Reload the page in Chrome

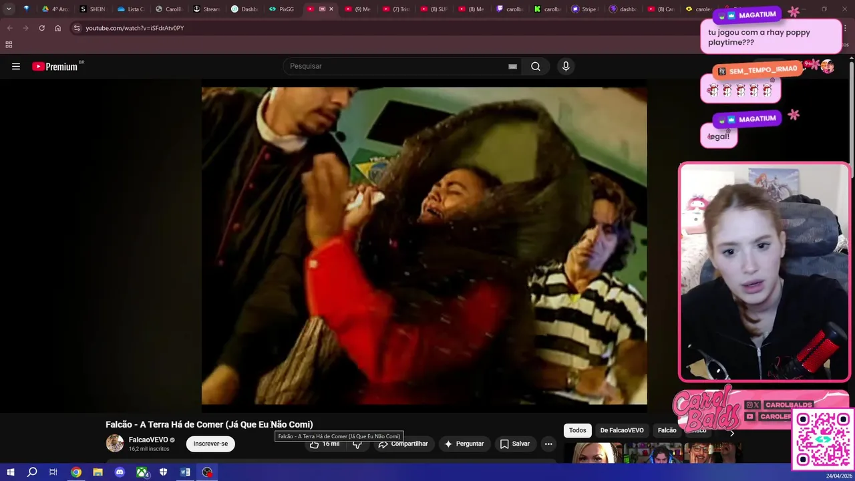41,28
